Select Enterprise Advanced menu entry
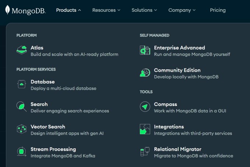 point(179,48)
